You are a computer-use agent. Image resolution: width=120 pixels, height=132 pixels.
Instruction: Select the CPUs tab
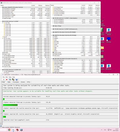[29, 82]
